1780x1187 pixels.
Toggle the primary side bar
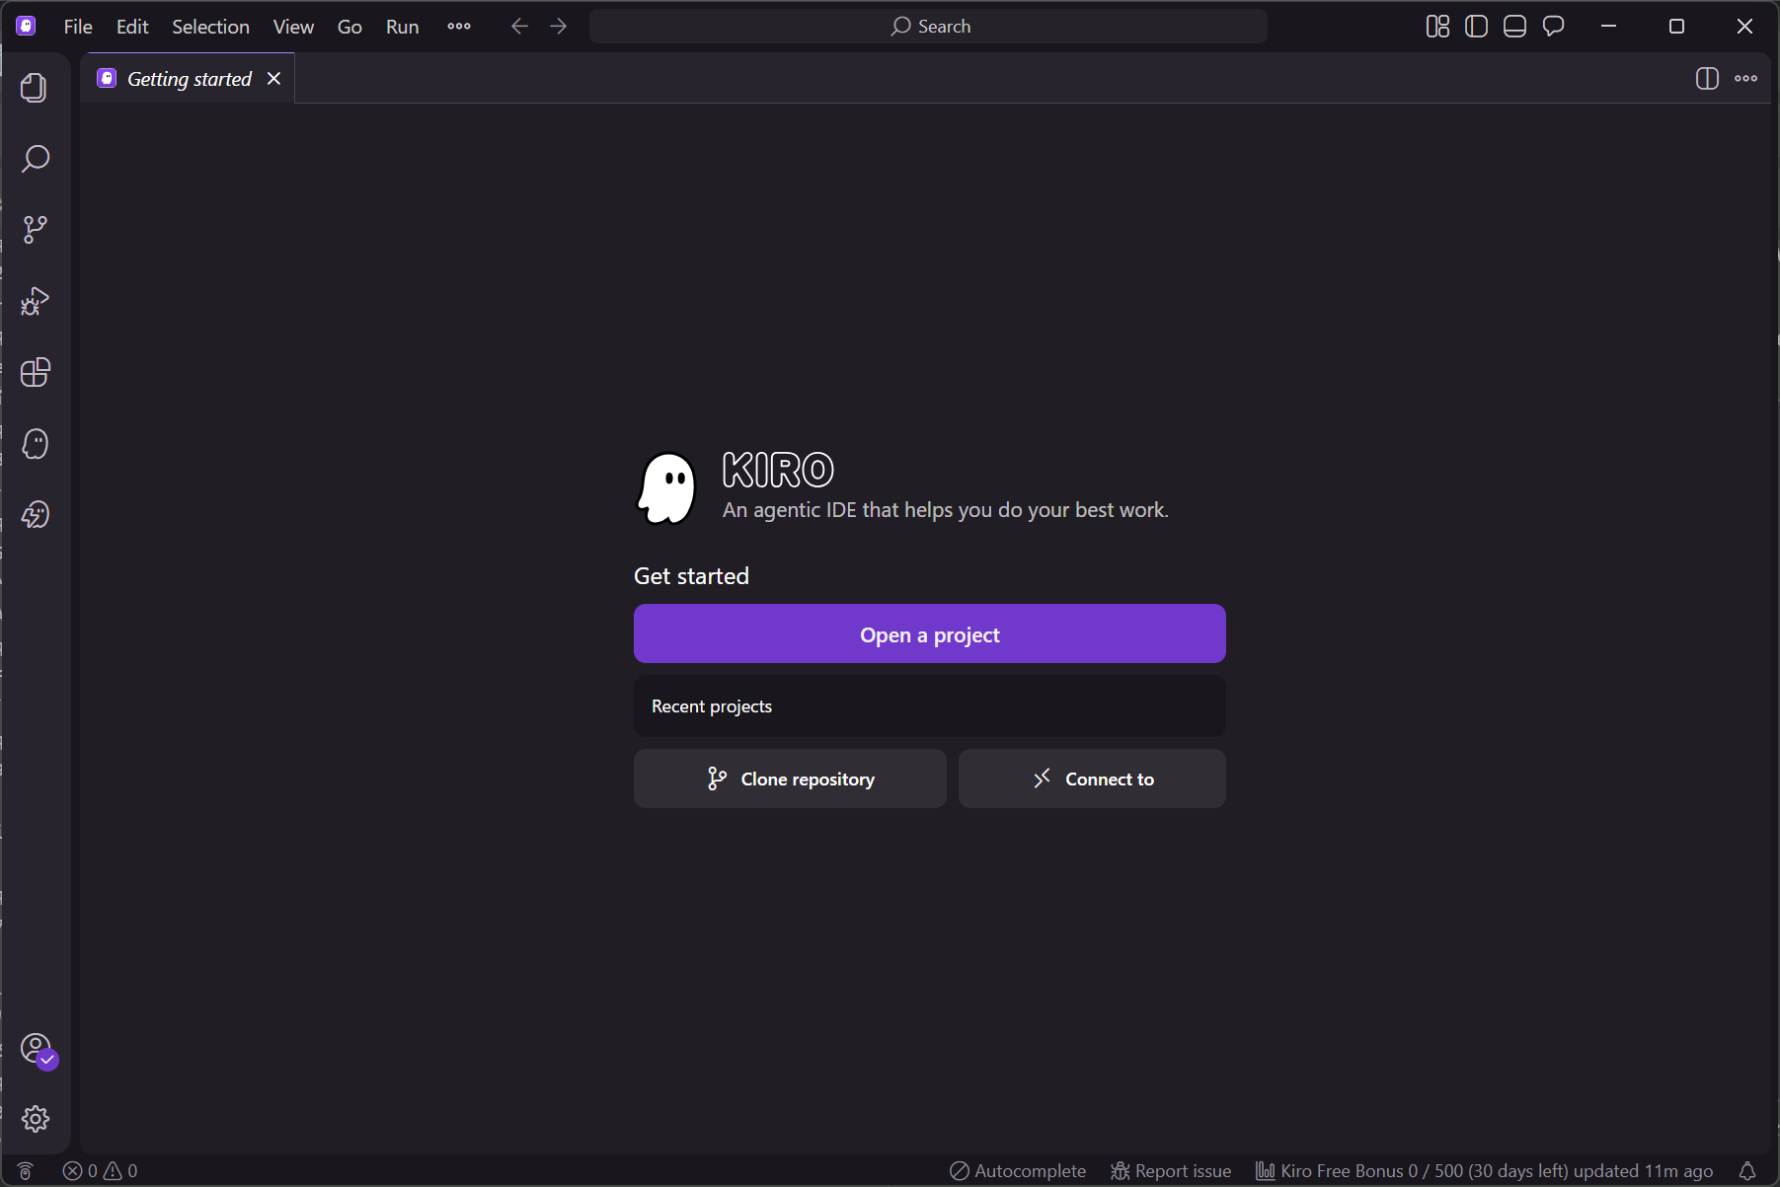1476,27
